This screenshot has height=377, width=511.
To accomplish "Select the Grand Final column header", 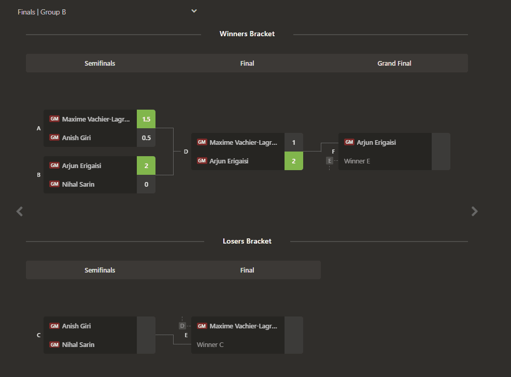I will pos(394,63).
